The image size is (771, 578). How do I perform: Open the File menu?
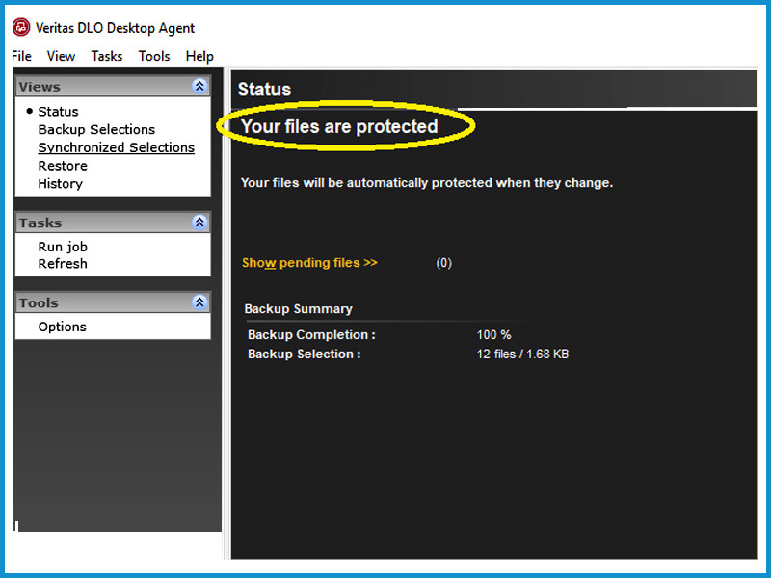point(21,56)
